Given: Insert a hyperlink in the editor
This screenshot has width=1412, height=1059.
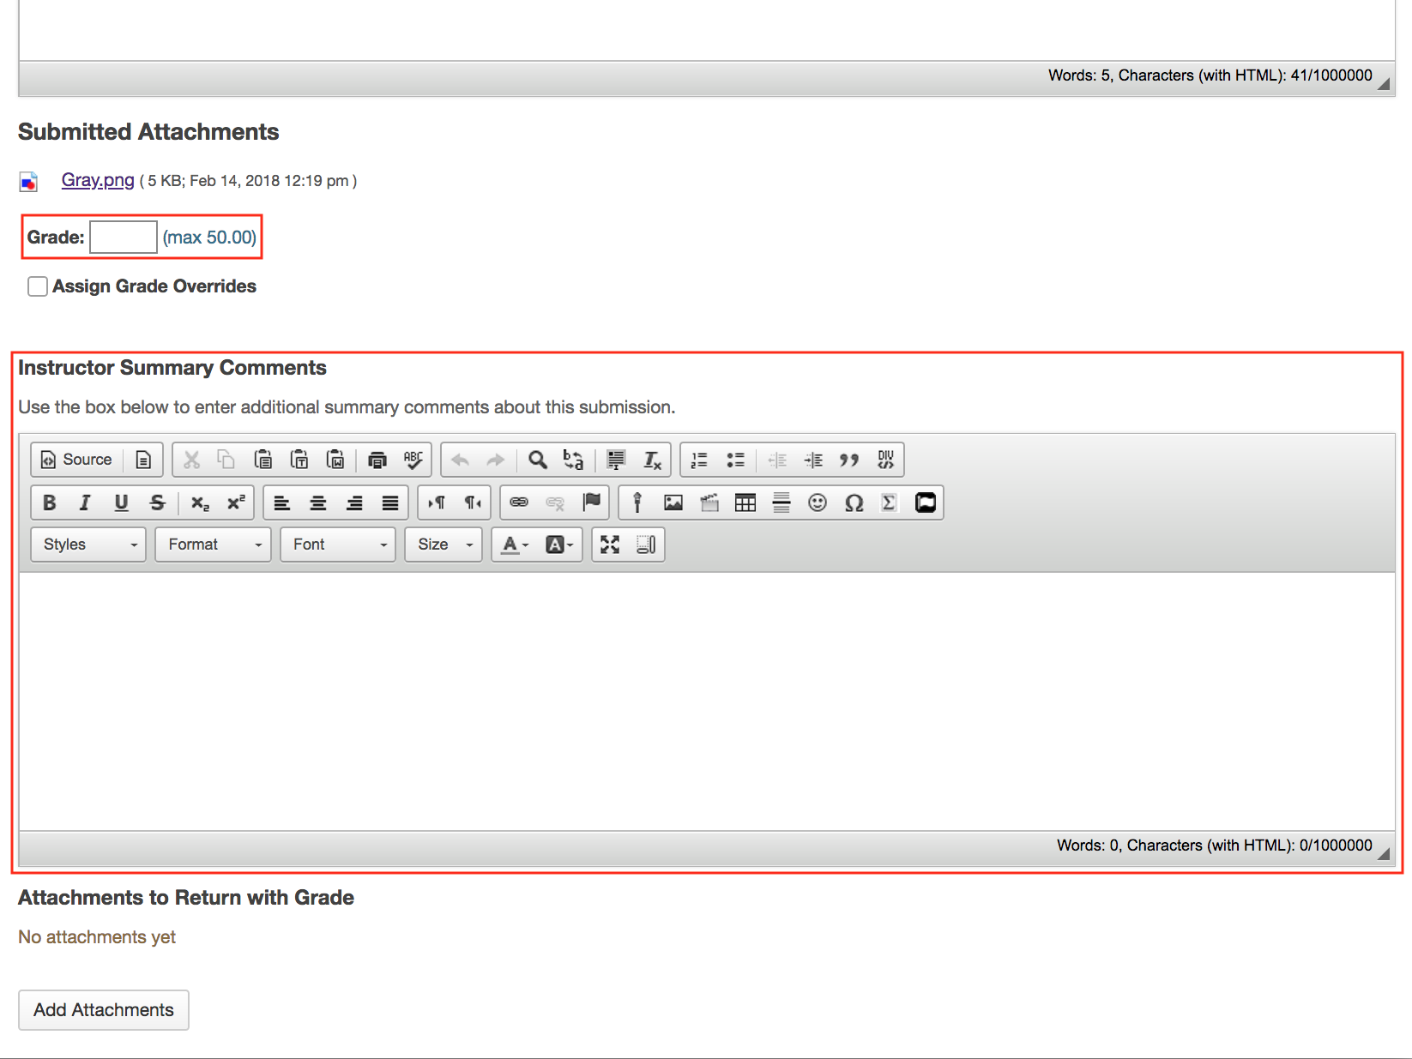Looking at the screenshot, I should (519, 502).
